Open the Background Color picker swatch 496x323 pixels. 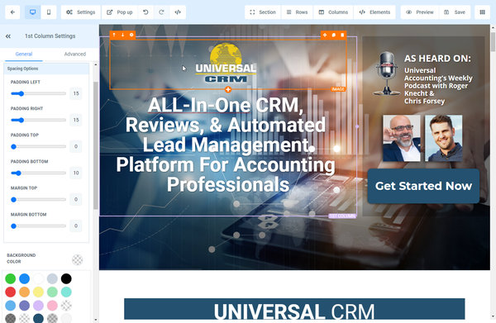point(77,259)
